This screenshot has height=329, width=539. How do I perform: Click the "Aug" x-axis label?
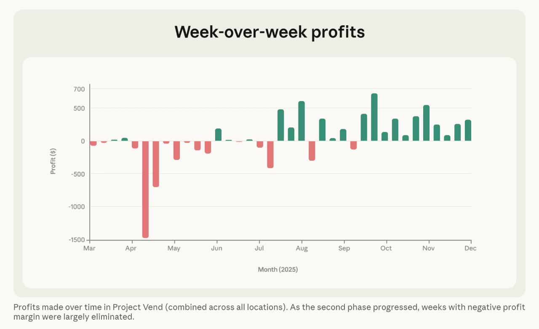[x=302, y=249]
